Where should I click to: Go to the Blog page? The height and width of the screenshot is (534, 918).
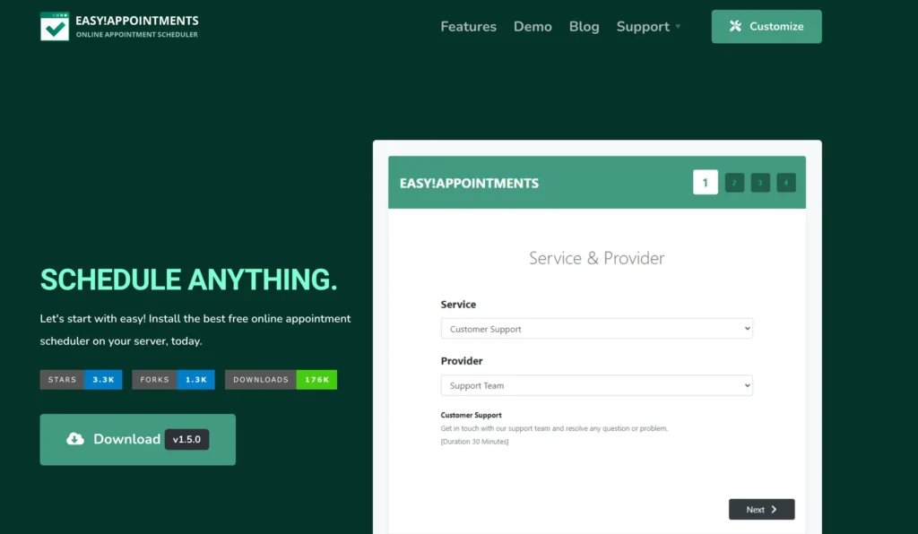point(584,26)
